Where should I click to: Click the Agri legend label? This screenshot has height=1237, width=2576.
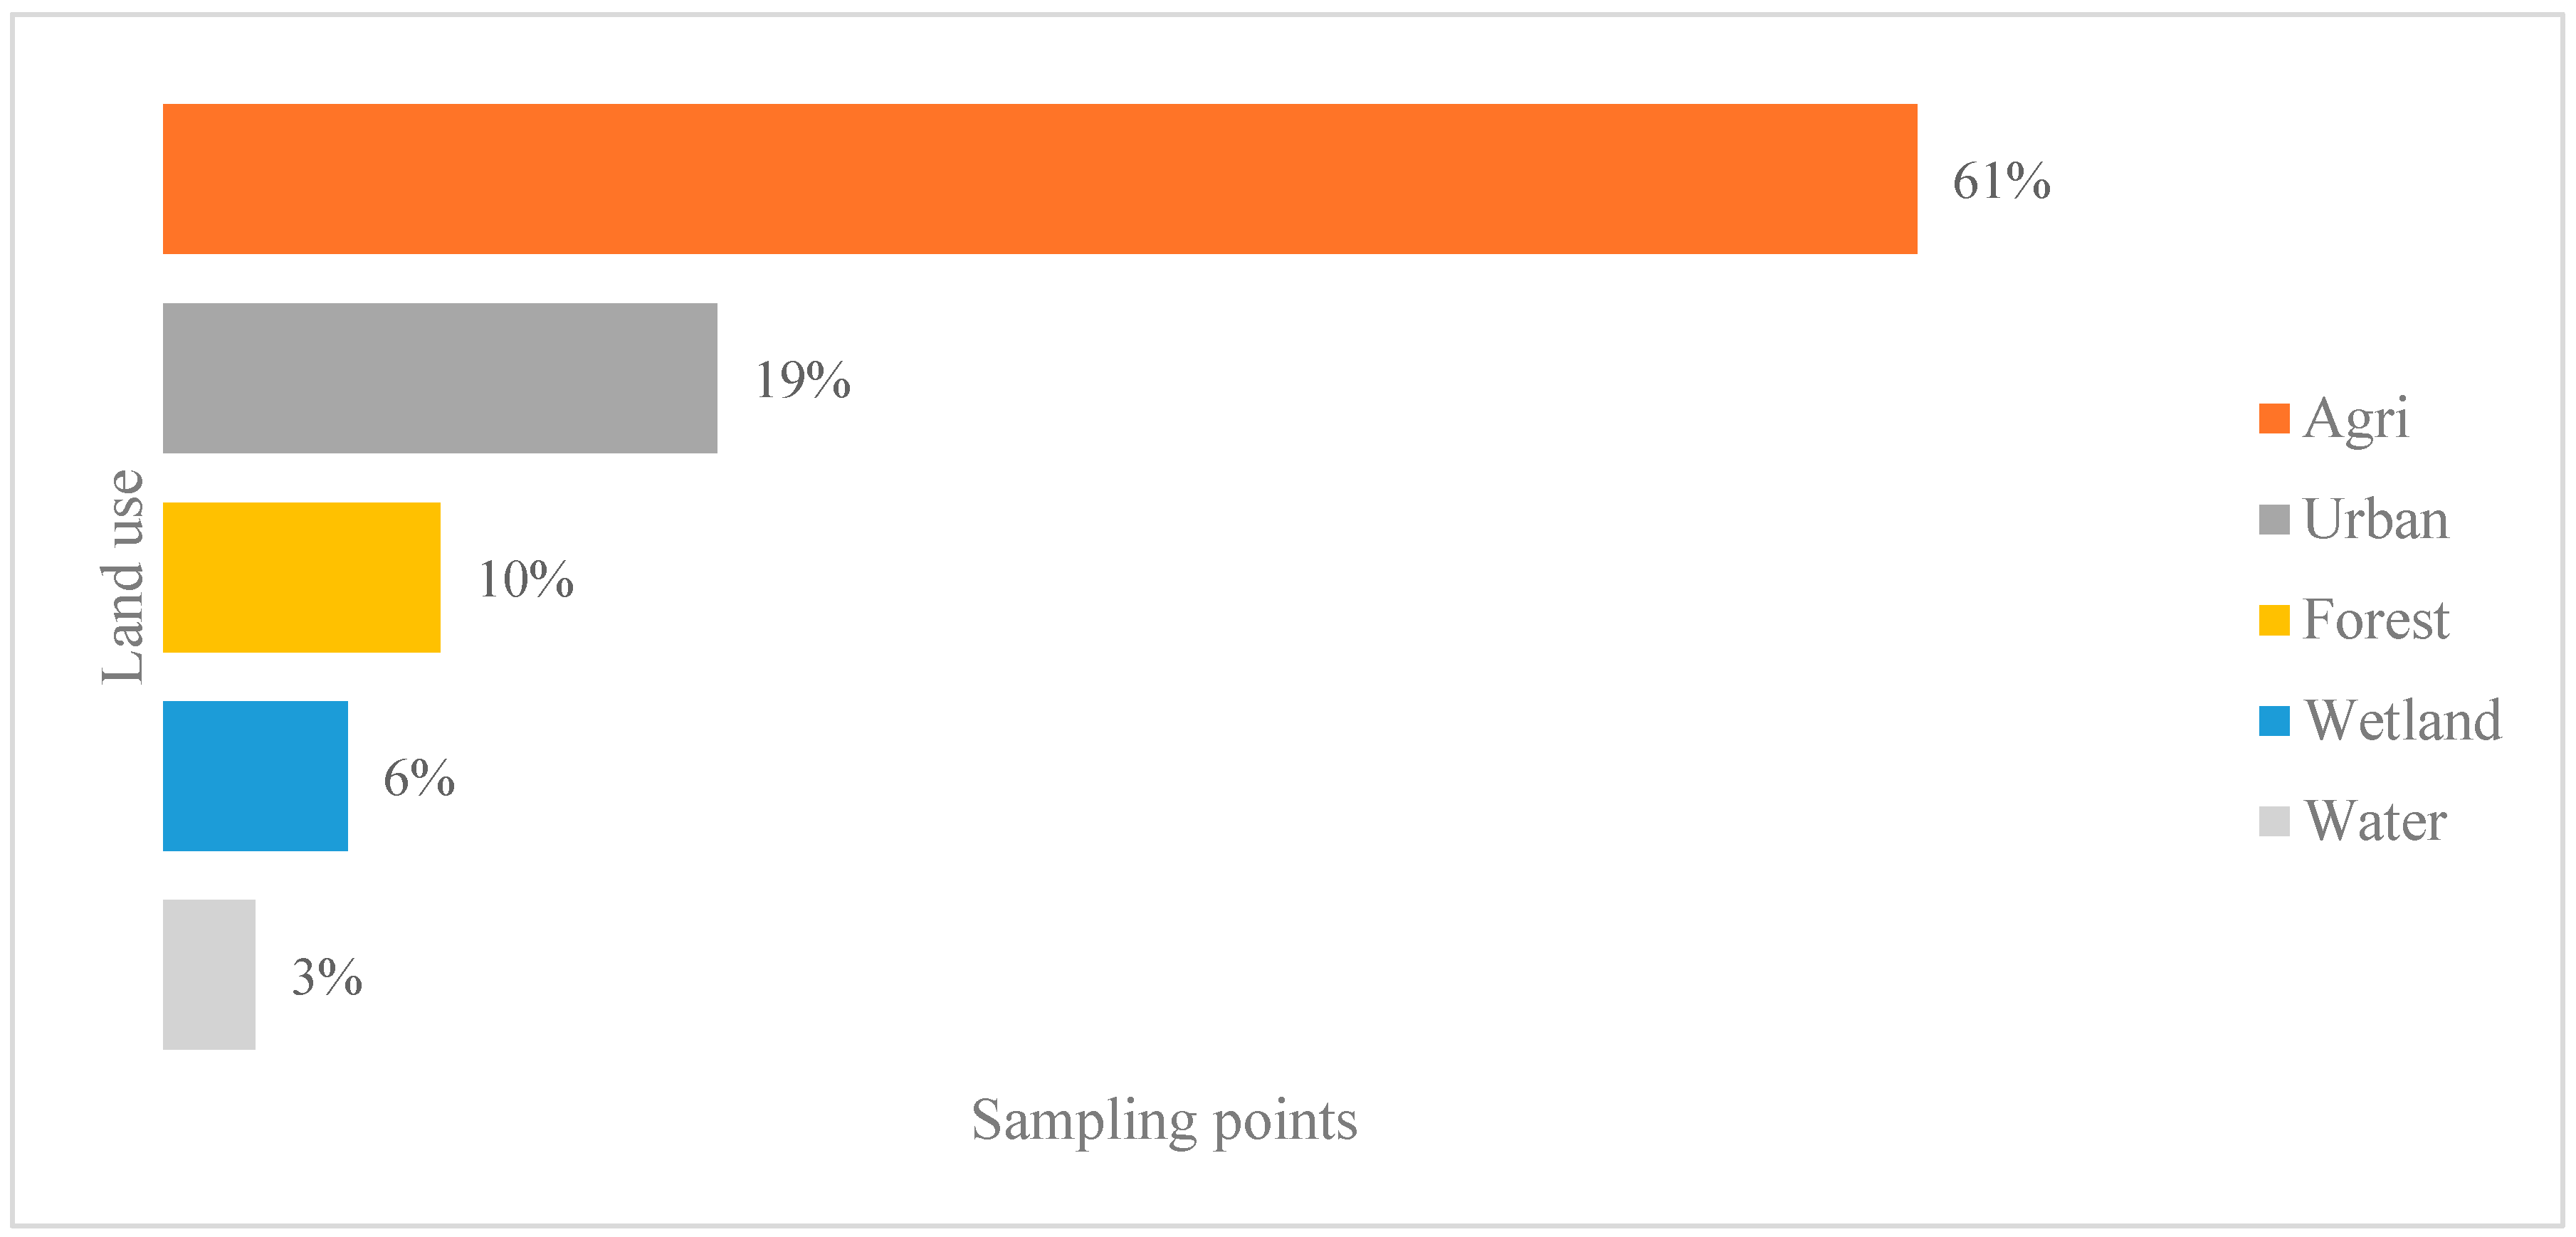coord(2356,419)
